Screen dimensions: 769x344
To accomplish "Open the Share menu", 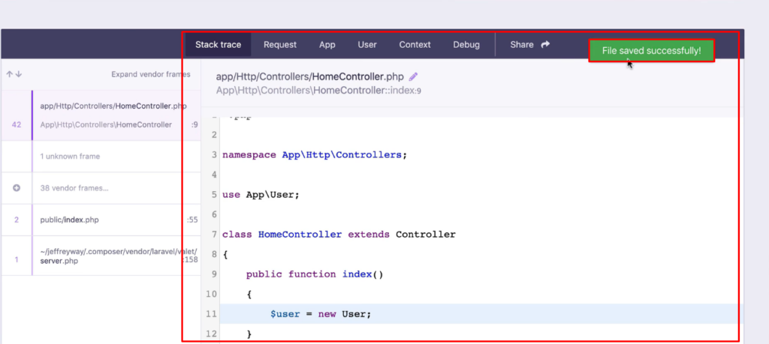I will coord(529,44).
